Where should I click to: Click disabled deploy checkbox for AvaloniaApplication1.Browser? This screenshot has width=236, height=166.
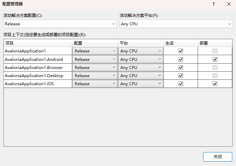coord(215,67)
